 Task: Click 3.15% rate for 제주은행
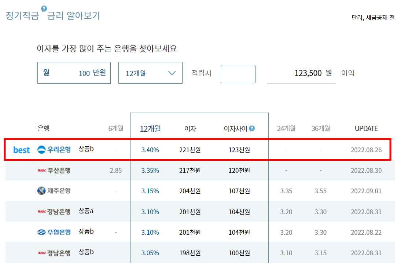tap(150, 191)
